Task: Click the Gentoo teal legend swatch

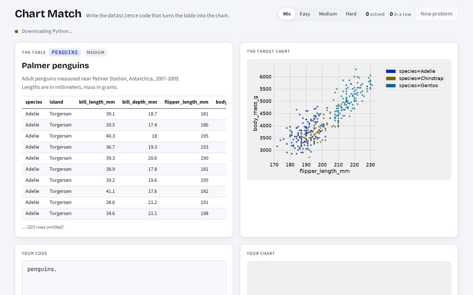Action: point(391,86)
